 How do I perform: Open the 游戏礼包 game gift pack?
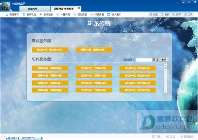(29, 14)
